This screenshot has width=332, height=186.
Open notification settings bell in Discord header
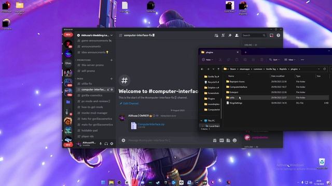point(223,36)
